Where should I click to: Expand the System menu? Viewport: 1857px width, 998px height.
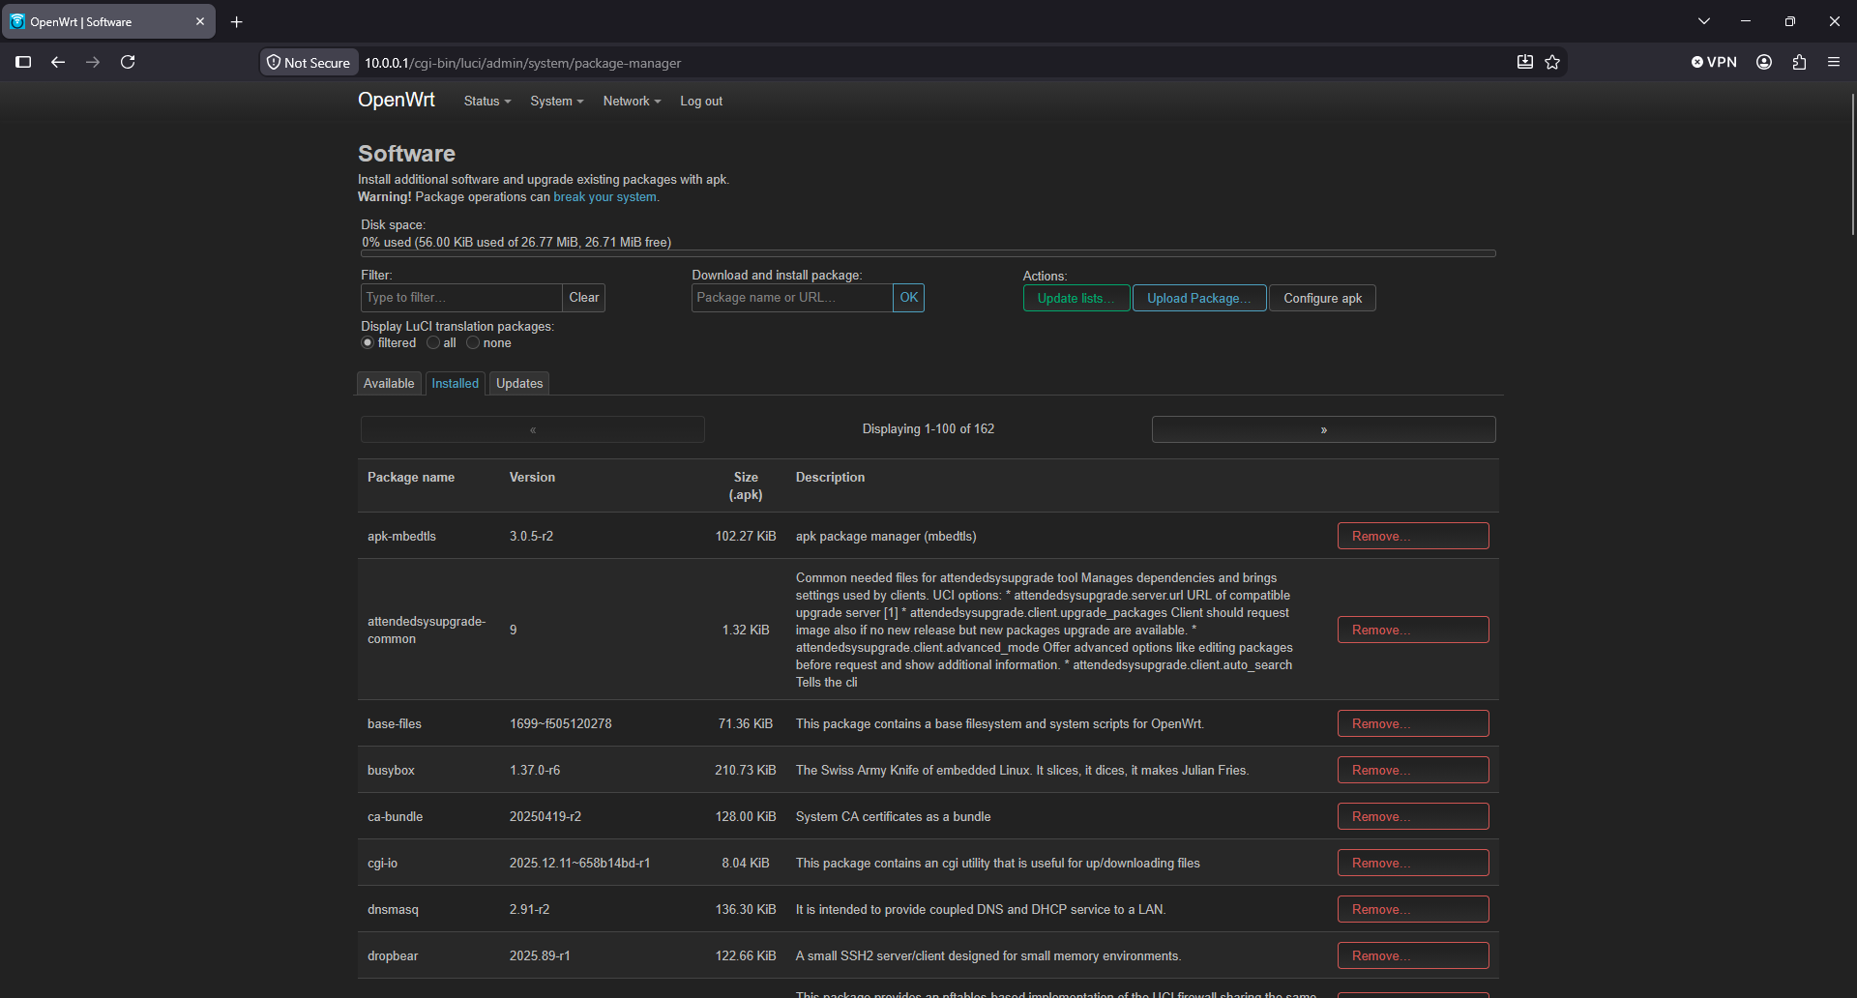point(557,102)
